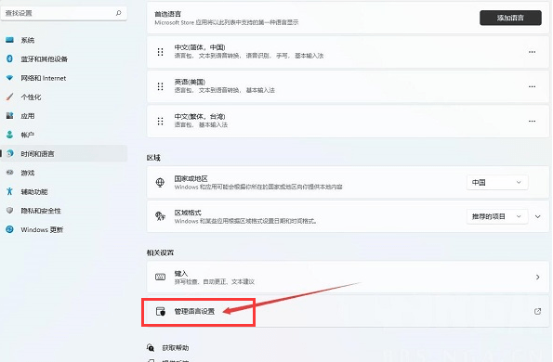
Task: Click the search magnifier icon in 查找设置
Action: tap(119, 13)
